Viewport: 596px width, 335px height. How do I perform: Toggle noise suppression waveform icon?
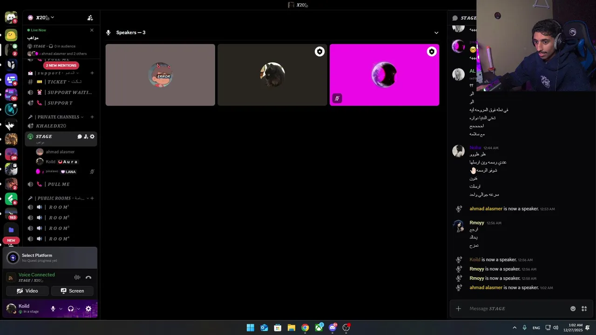[x=77, y=277]
